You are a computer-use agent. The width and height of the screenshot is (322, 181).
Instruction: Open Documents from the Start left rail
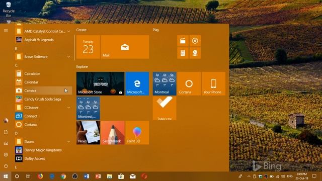pyautogui.click(x=6, y=132)
